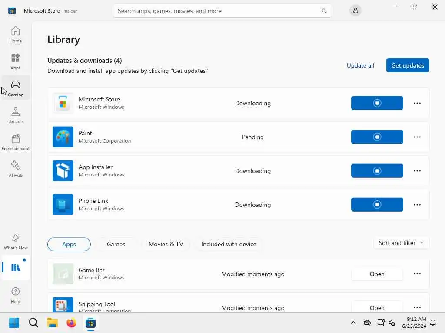Open the user profile account icon

pos(355,11)
